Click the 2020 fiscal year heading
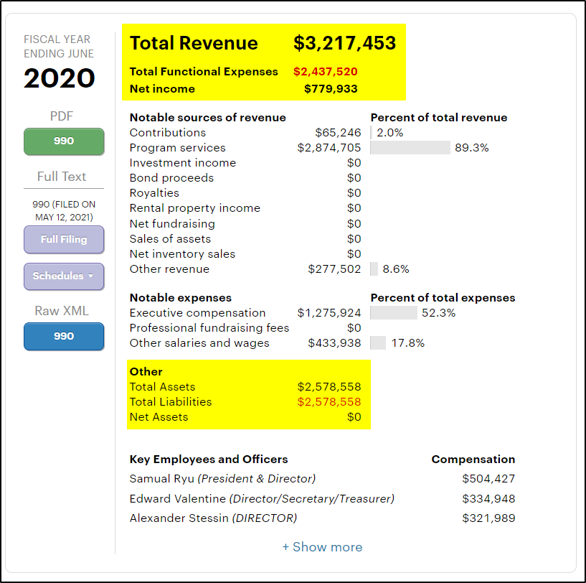This screenshot has width=586, height=583. tap(60, 78)
